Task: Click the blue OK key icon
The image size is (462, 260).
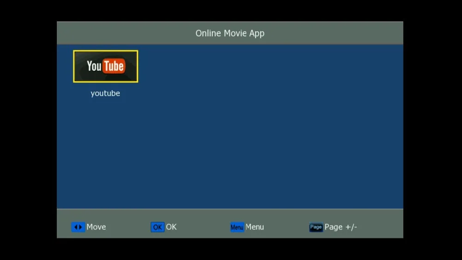Action: tap(158, 227)
